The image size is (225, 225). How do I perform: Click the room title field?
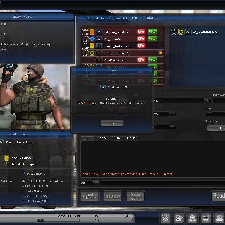[x=168, y=100]
